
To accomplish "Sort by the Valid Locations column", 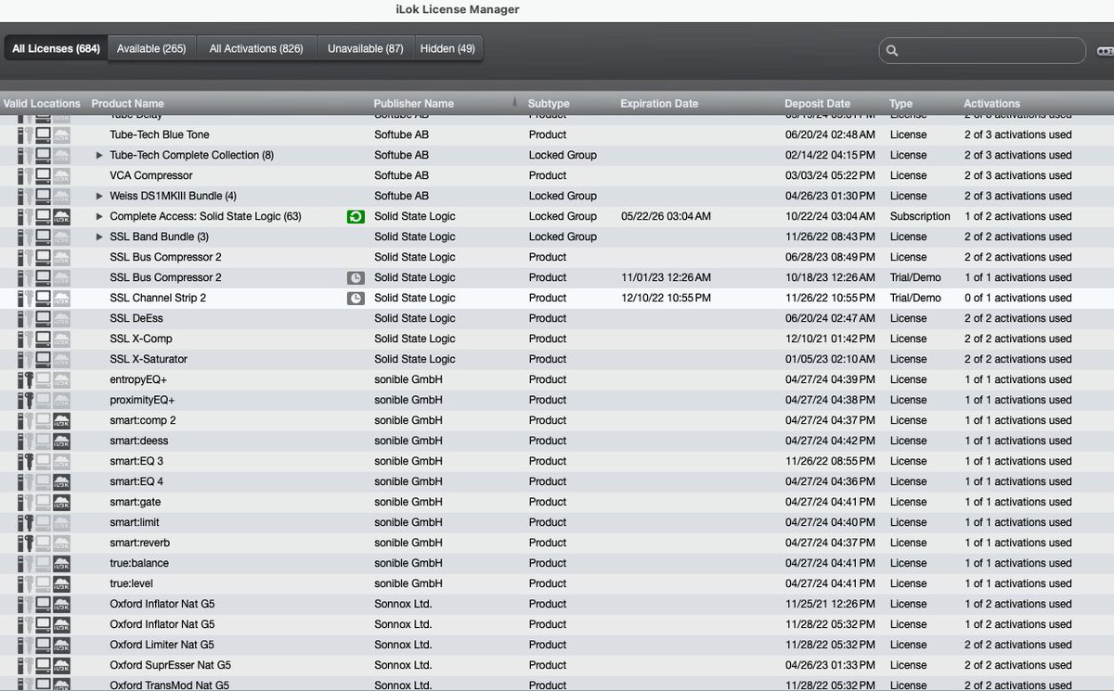I will pyautogui.click(x=42, y=104).
